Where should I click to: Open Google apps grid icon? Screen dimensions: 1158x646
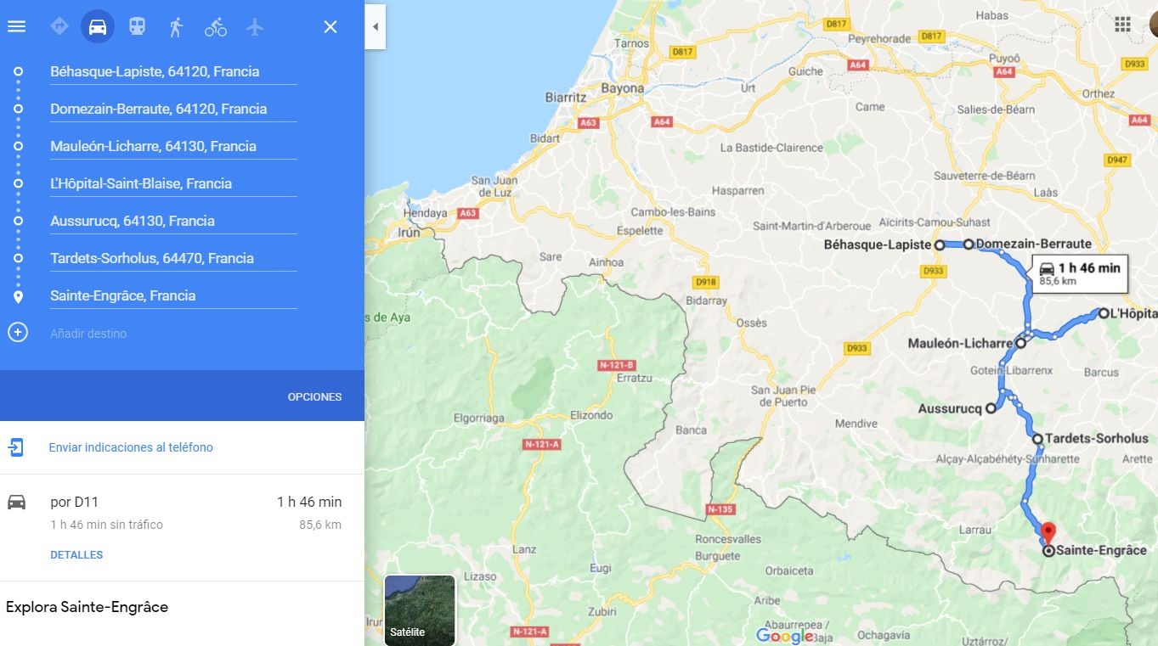[x=1122, y=24]
